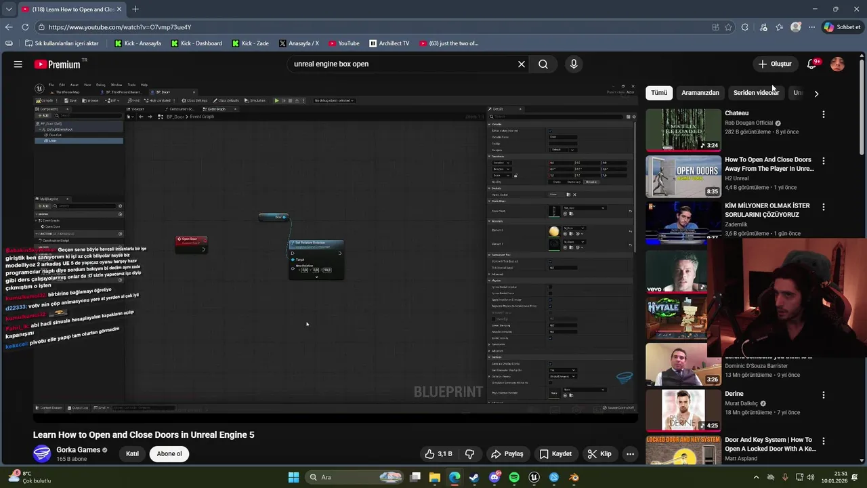Viewport: 867px width, 488px height.
Task: Select the Tümü filter chip
Action: coord(659,92)
